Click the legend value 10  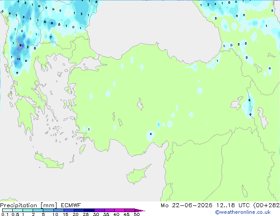(x=55, y=214)
